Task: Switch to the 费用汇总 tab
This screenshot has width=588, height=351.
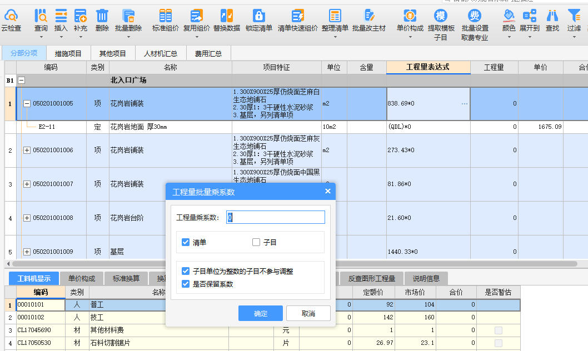Action: pyautogui.click(x=208, y=53)
